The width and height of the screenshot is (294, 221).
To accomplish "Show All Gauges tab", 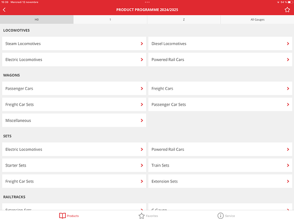I will coord(257,19).
